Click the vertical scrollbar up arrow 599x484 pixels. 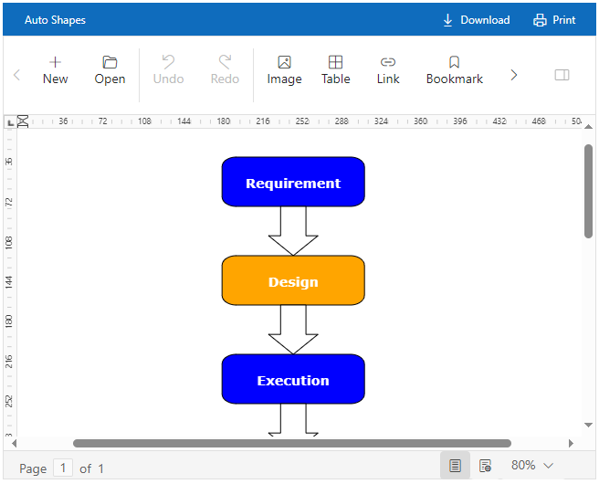(588, 127)
